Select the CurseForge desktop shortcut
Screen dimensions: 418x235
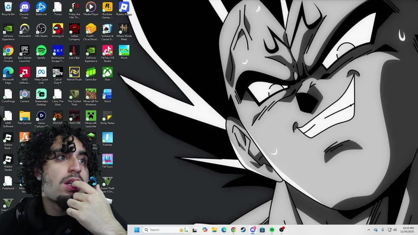click(x=8, y=96)
